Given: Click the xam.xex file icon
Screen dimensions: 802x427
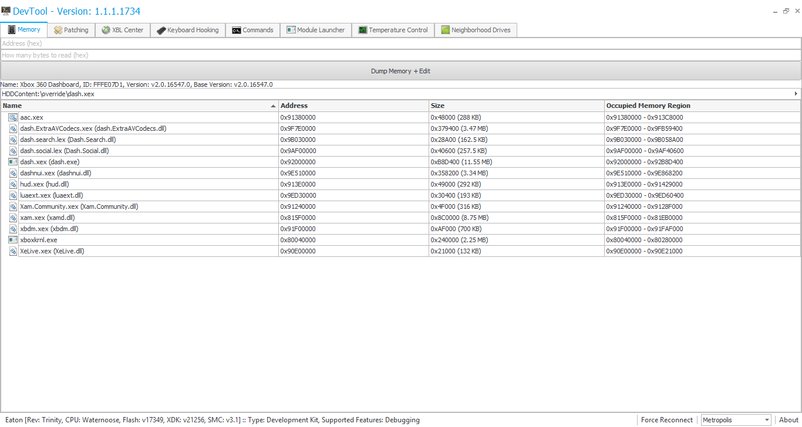Looking at the screenshot, I should [13, 218].
